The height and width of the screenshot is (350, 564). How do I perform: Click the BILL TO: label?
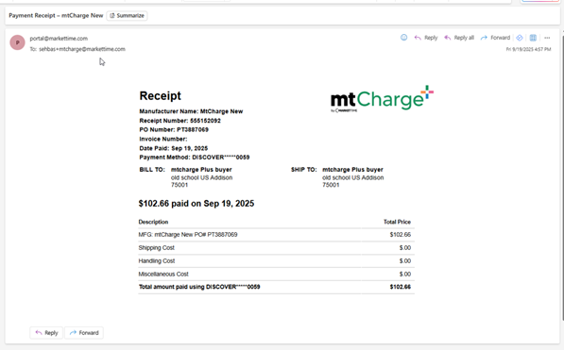point(152,170)
